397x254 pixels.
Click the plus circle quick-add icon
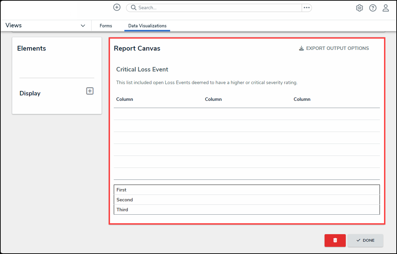(117, 8)
